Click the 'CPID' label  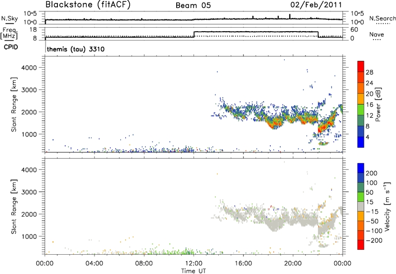(11, 47)
